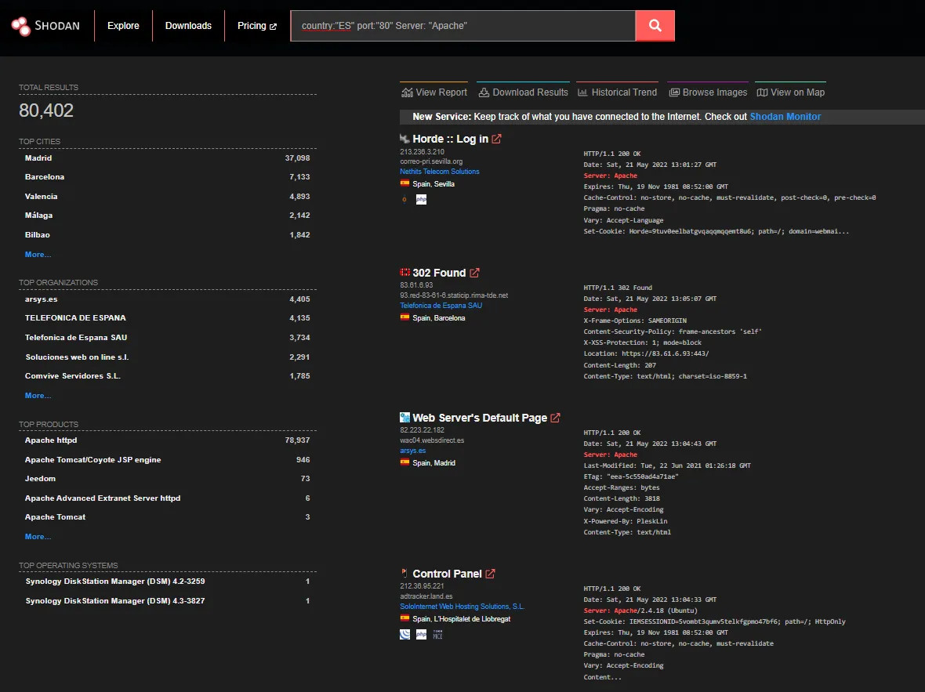The height and width of the screenshot is (692, 925).
Task: Open the Browse Images tab
Action: 708,92
